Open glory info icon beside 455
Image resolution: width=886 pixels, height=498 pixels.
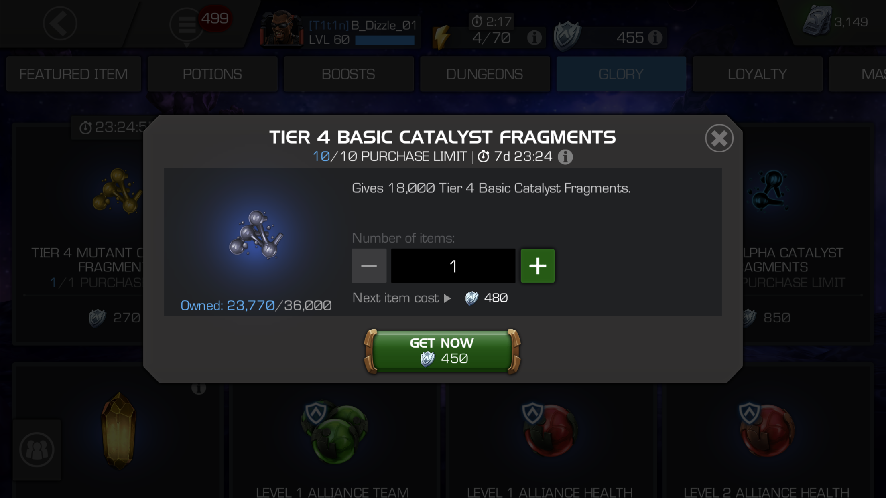pos(655,38)
